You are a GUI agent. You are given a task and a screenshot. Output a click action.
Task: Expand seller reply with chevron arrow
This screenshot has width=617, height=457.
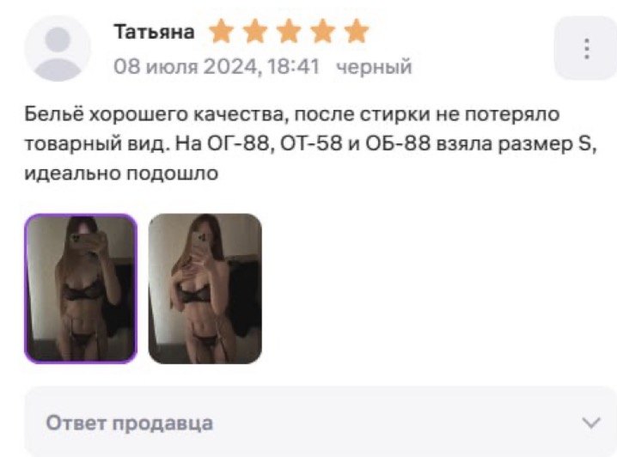(591, 423)
